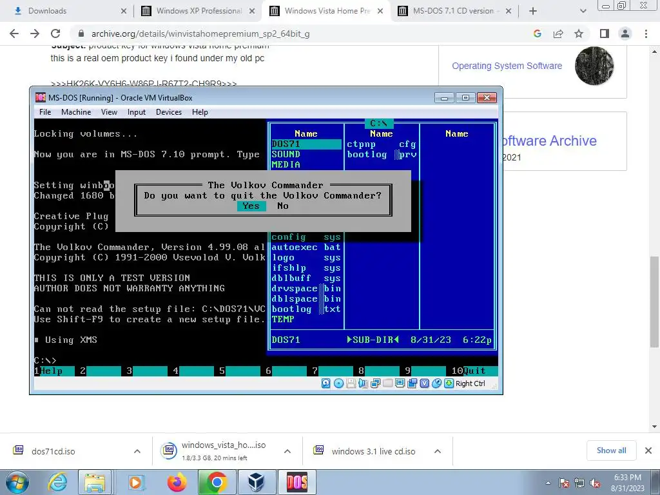This screenshot has height=495, width=660.
Task: Expand options for dos71cd.iso download
Action: tap(137, 451)
